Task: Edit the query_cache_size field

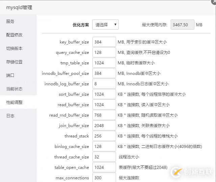Action: (104, 52)
